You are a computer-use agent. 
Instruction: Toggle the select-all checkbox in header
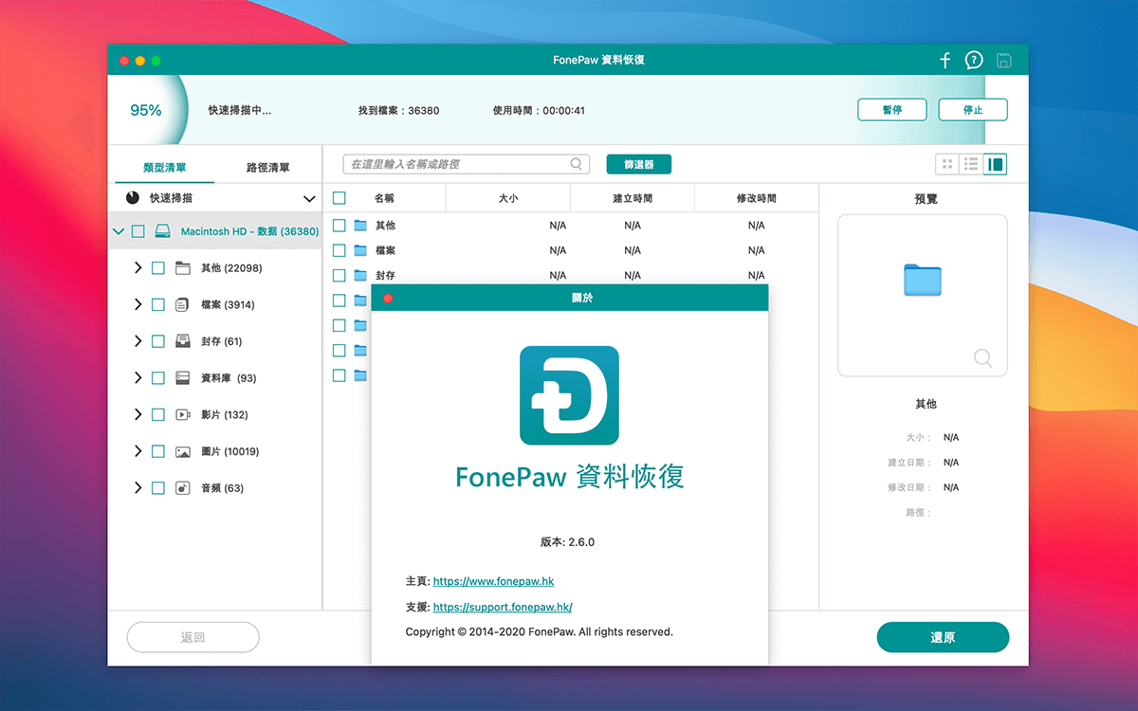340,198
